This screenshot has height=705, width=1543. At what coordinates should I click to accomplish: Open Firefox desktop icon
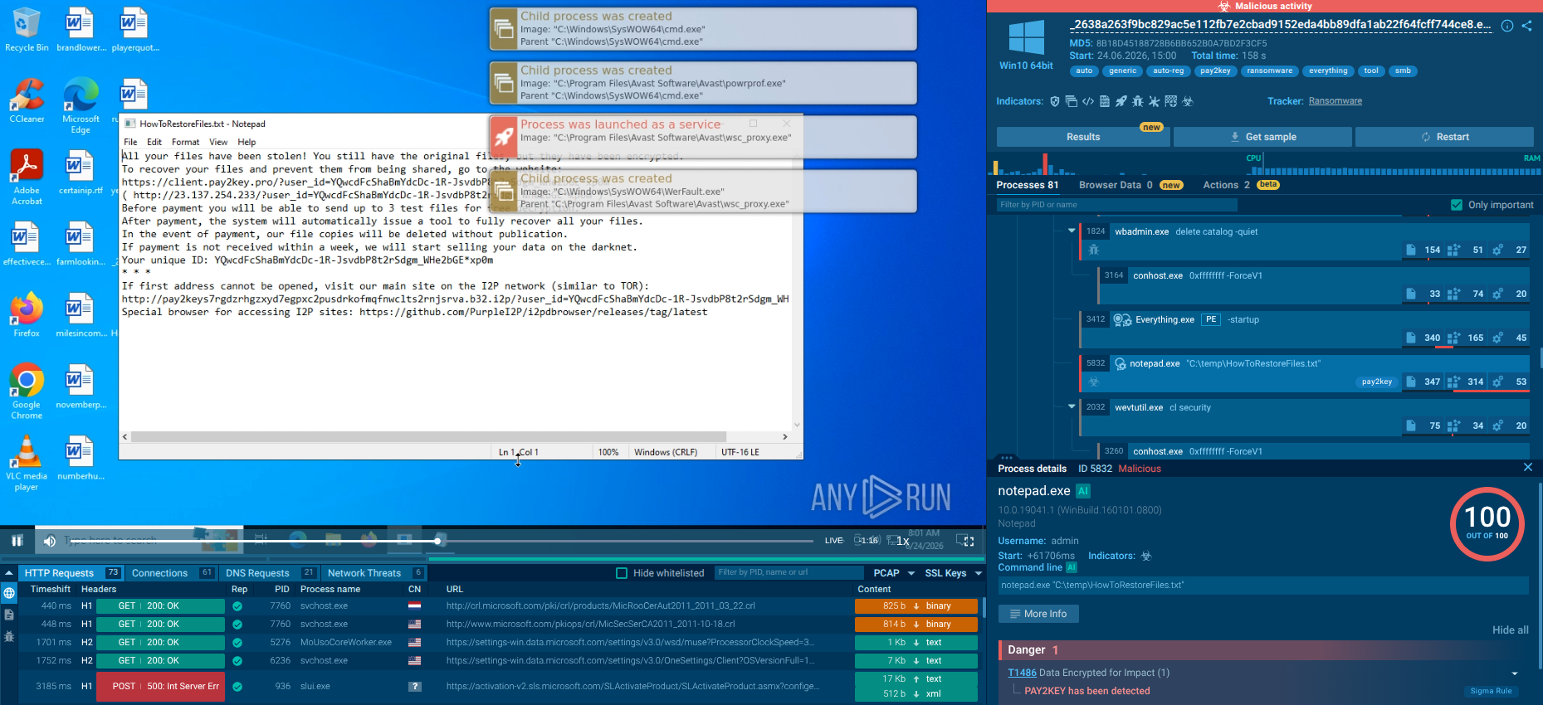click(27, 315)
